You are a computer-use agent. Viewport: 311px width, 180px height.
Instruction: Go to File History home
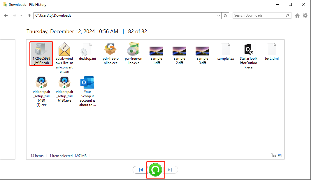pos(297,15)
